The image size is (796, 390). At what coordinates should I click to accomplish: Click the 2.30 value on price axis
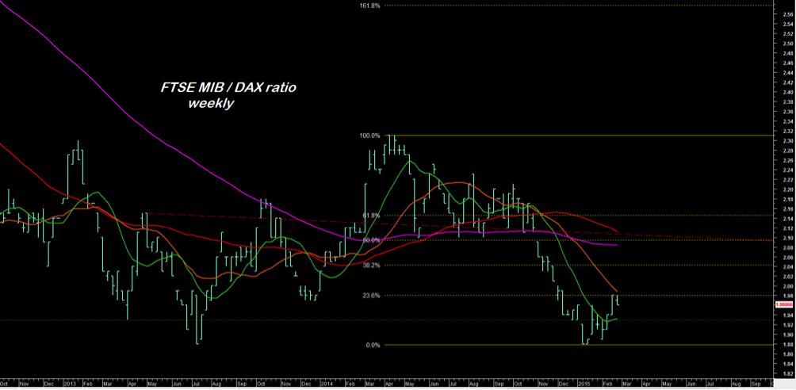(x=786, y=140)
